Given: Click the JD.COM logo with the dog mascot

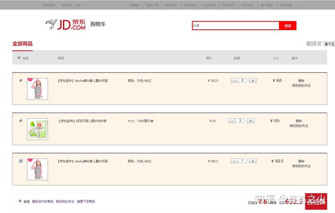Looking at the screenshot, I should [65, 25].
